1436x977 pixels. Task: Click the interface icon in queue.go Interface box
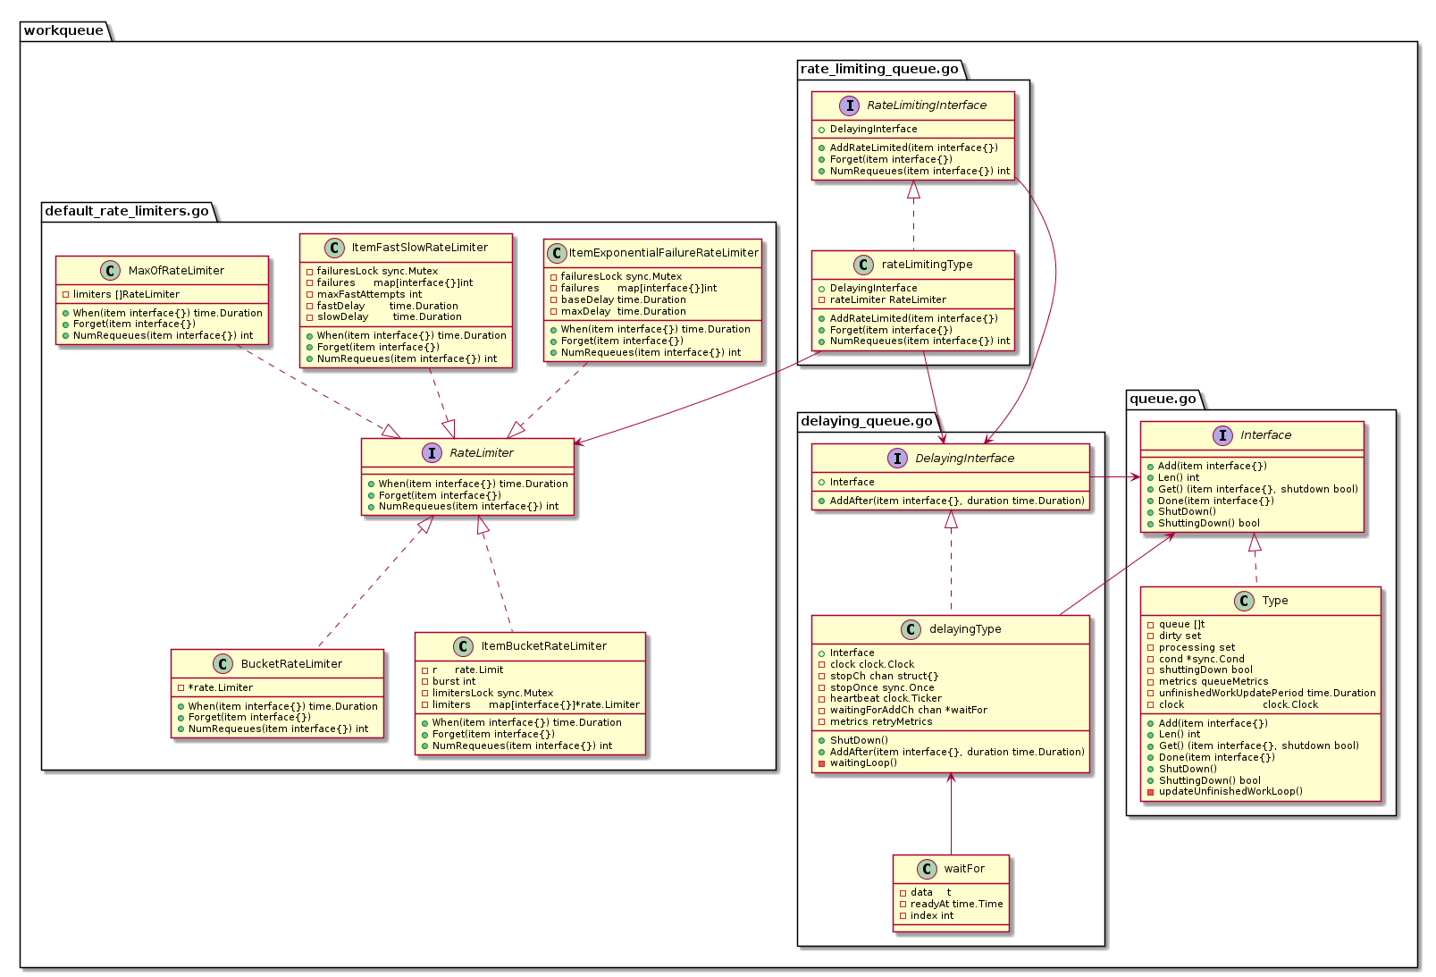[x=1224, y=435]
